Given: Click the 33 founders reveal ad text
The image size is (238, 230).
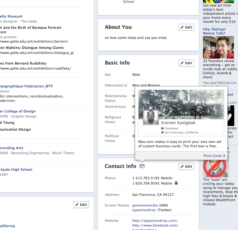Looking at the screenshot, I should [x=220, y=69].
